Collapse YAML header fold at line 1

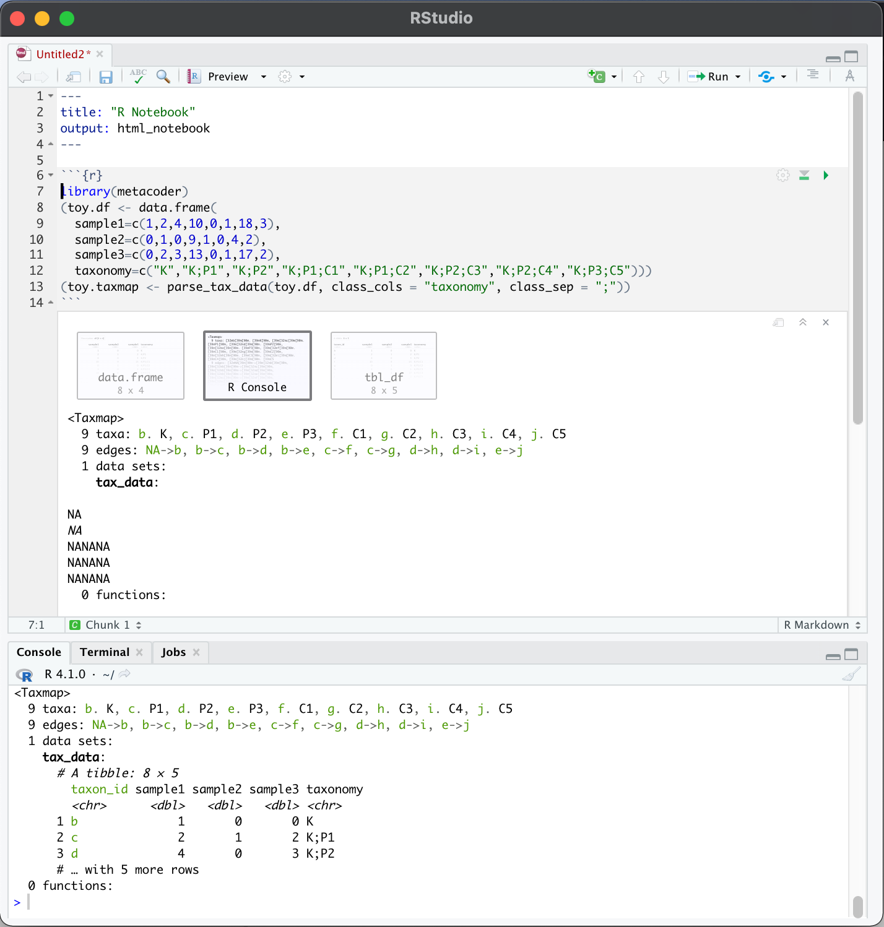tap(51, 96)
